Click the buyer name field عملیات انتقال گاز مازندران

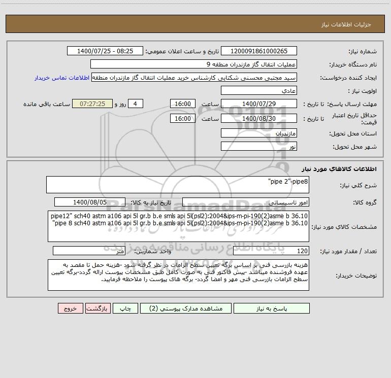pyautogui.click(x=193, y=64)
